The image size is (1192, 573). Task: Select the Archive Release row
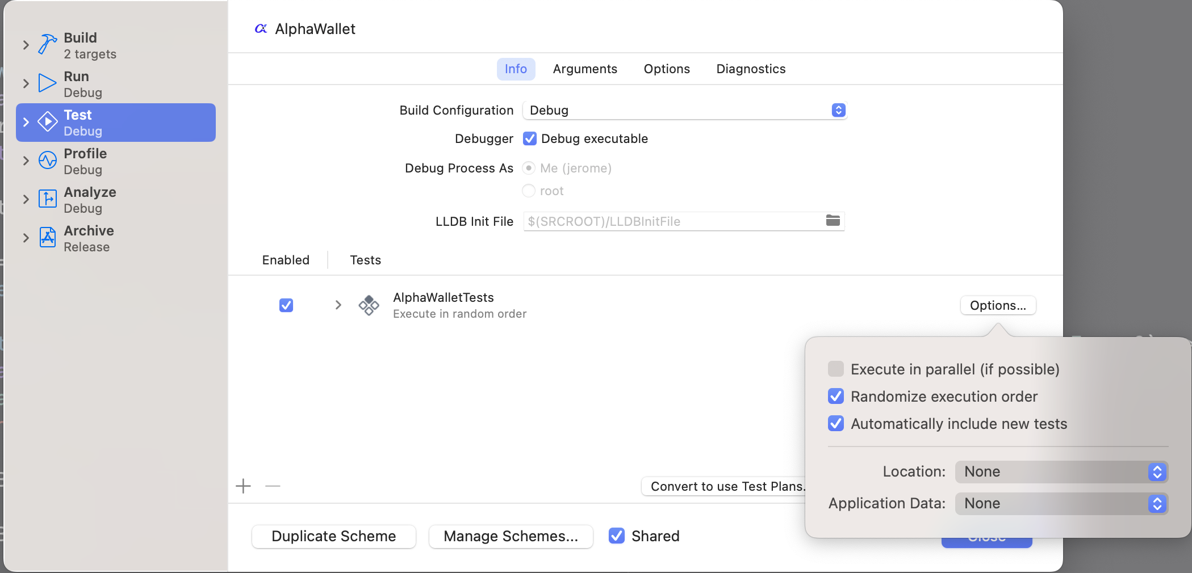[116, 238]
